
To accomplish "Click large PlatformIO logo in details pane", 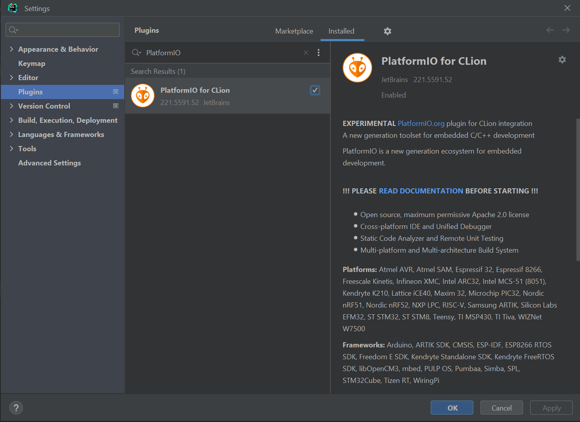I will click(x=357, y=68).
